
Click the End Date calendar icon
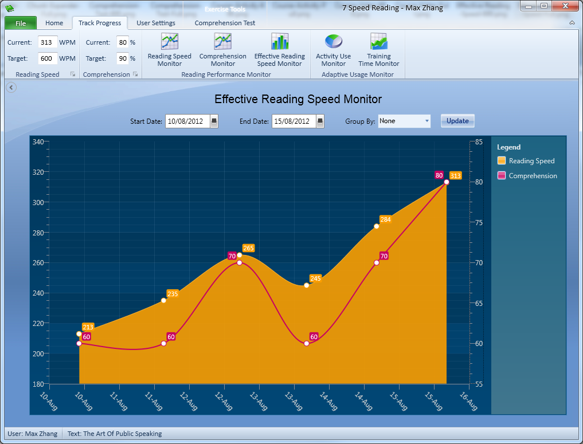[320, 121]
